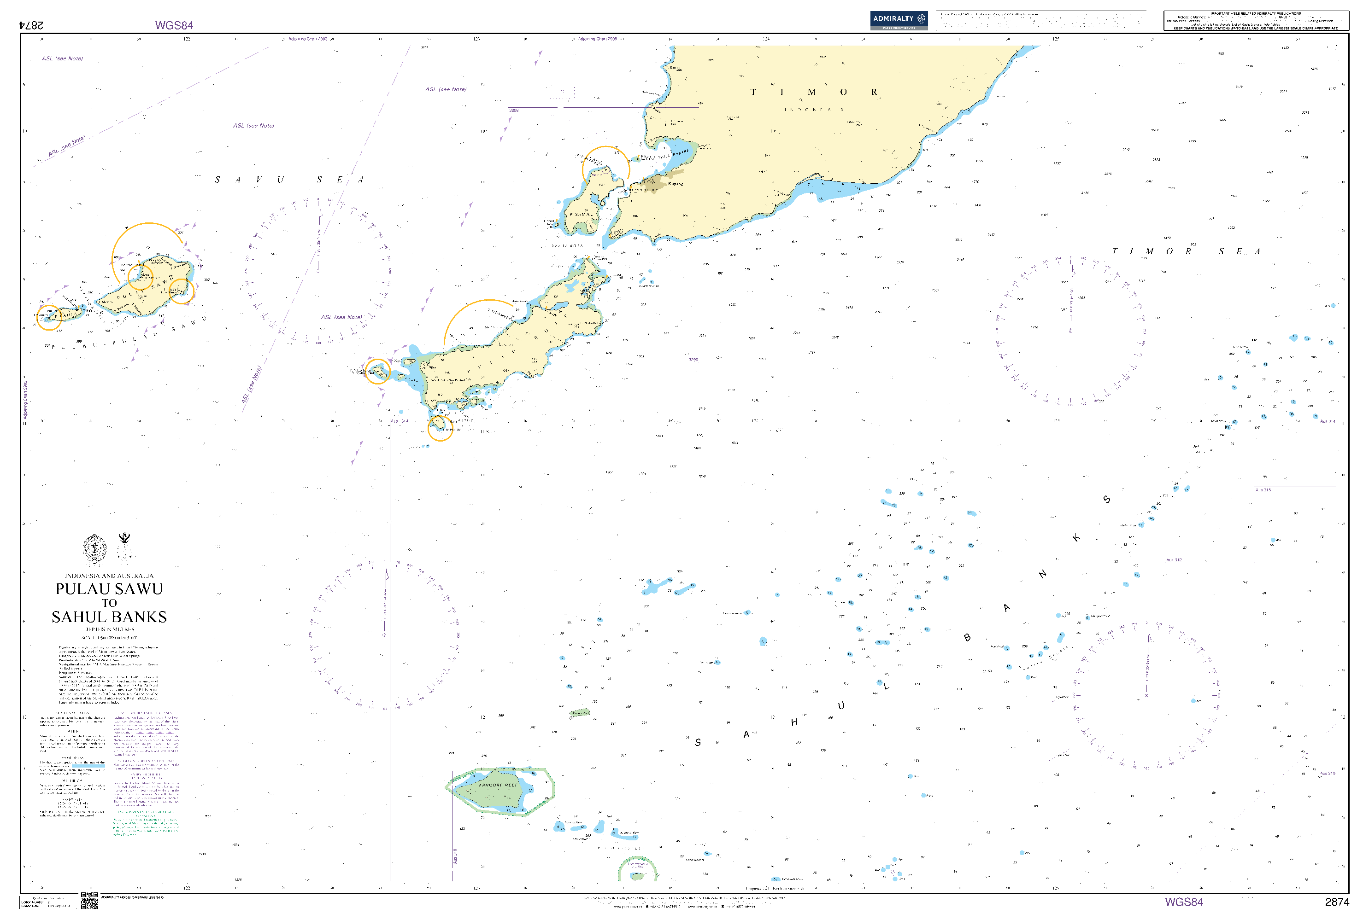Click the compass rose below the TIMOR SEA label
This screenshot has width=1369, height=914.
click(1071, 331)
